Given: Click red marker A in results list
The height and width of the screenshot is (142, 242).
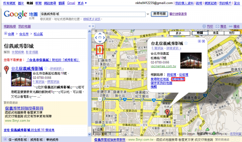Looking at the screenshot, I should click(x=6, y=70).
